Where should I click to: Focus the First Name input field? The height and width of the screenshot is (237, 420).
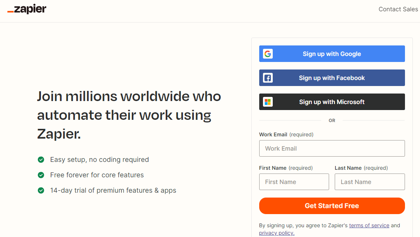(x=294, y=182)
